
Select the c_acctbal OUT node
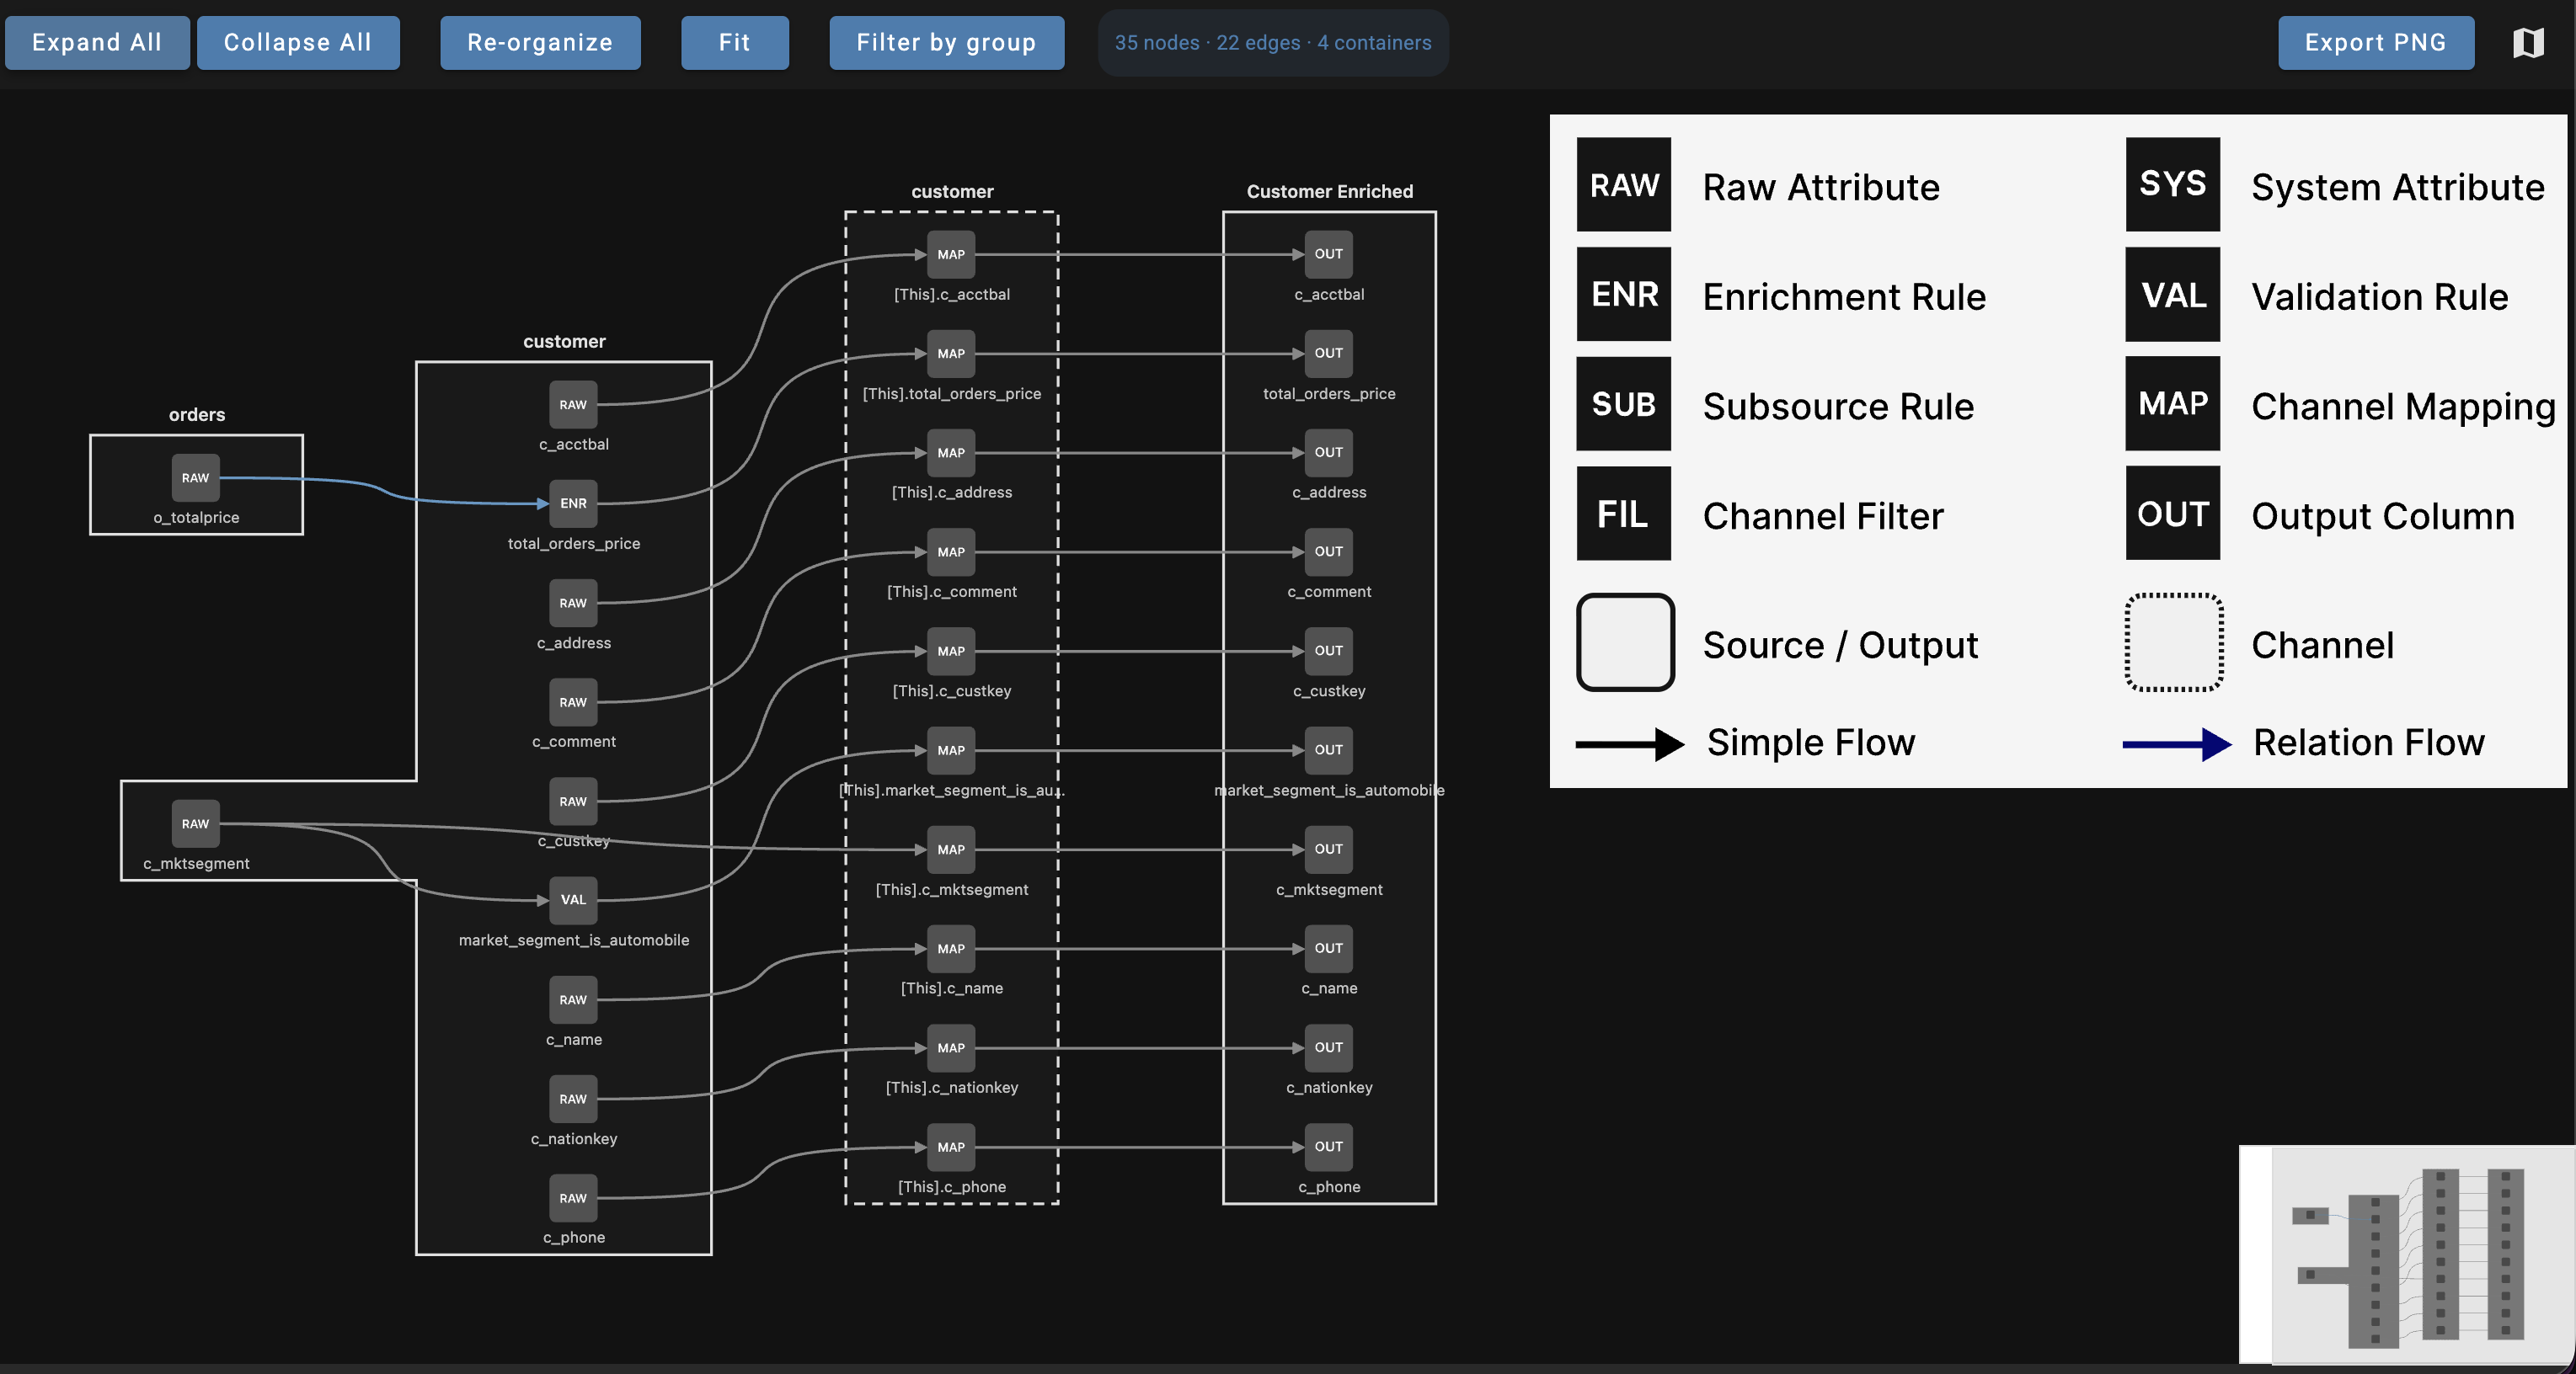[1329, 255]
